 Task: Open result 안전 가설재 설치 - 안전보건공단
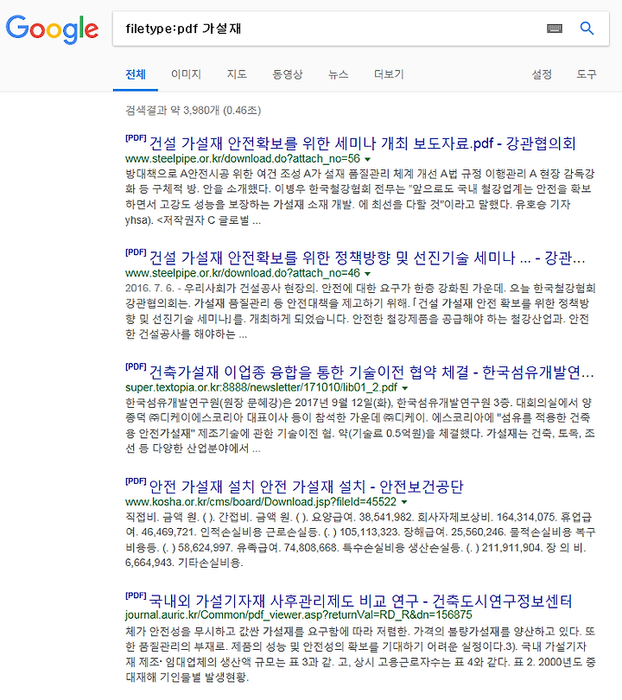(306, 487)
